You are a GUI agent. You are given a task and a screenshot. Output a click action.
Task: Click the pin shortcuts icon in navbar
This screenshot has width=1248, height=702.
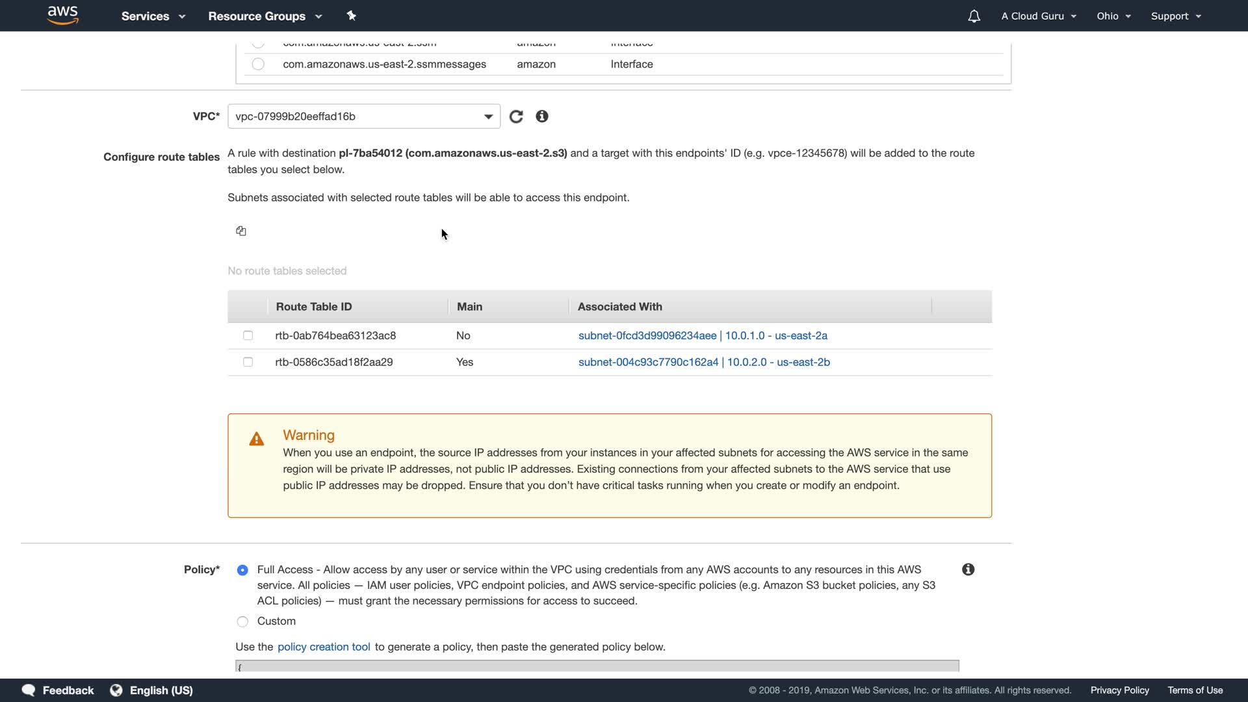pos(351,16)
